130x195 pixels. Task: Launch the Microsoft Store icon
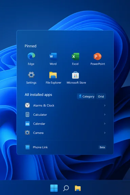[x=75, y=75]
